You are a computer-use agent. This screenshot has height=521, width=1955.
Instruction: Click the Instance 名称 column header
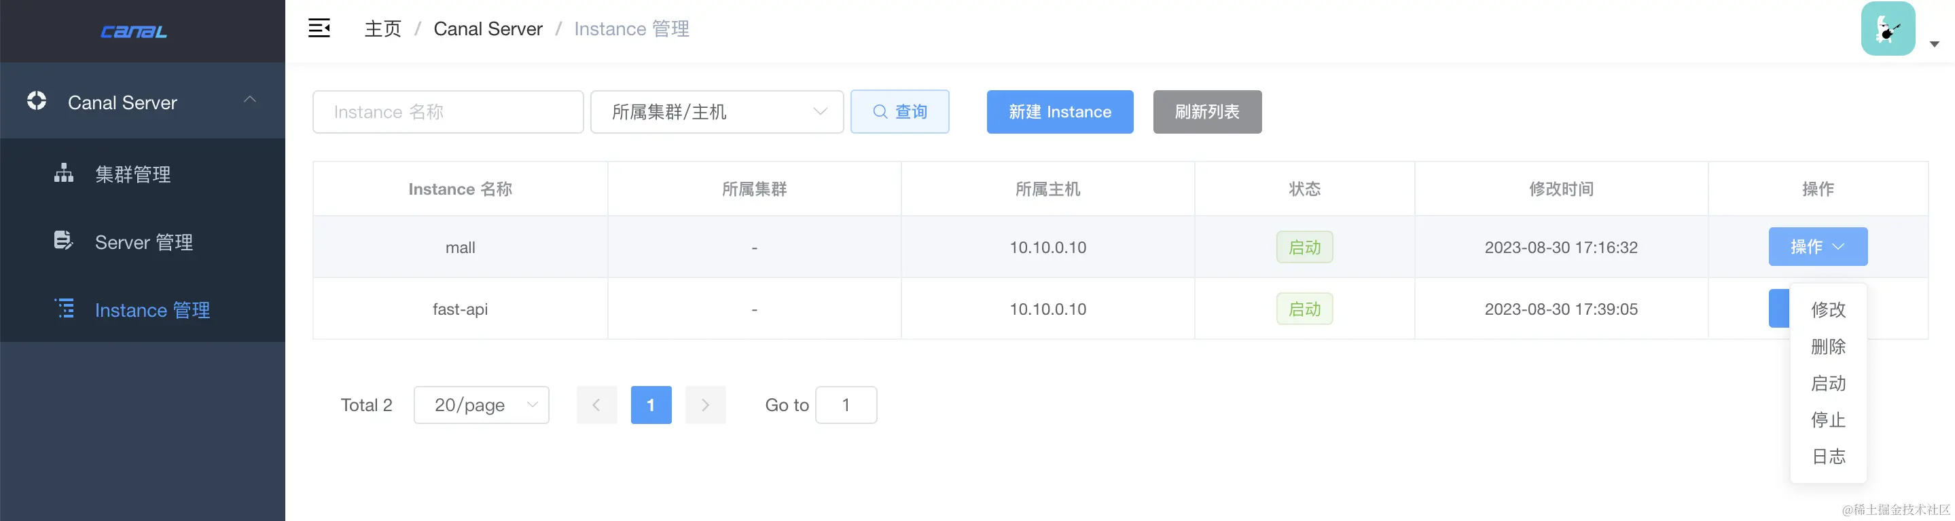(x=460, y=189)
